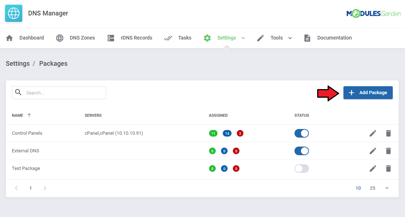405x217 pixels.
Task: Click the DNS Manager title text
Action: 48,13
